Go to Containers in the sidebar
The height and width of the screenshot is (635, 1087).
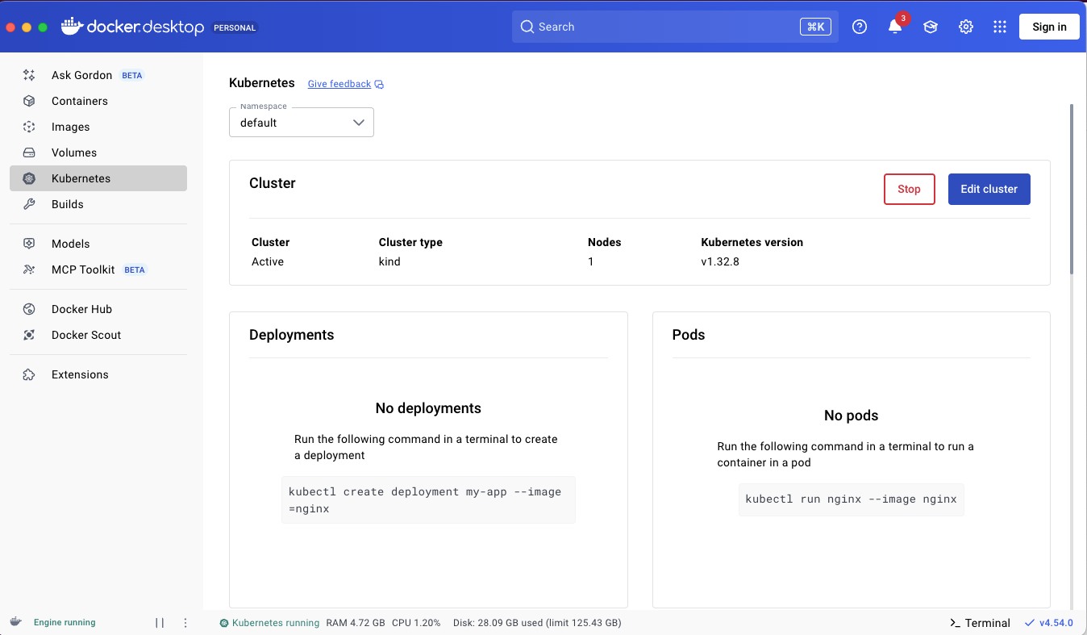point(98,101)
